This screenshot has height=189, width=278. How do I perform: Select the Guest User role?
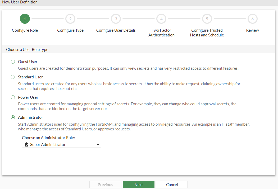13,62
